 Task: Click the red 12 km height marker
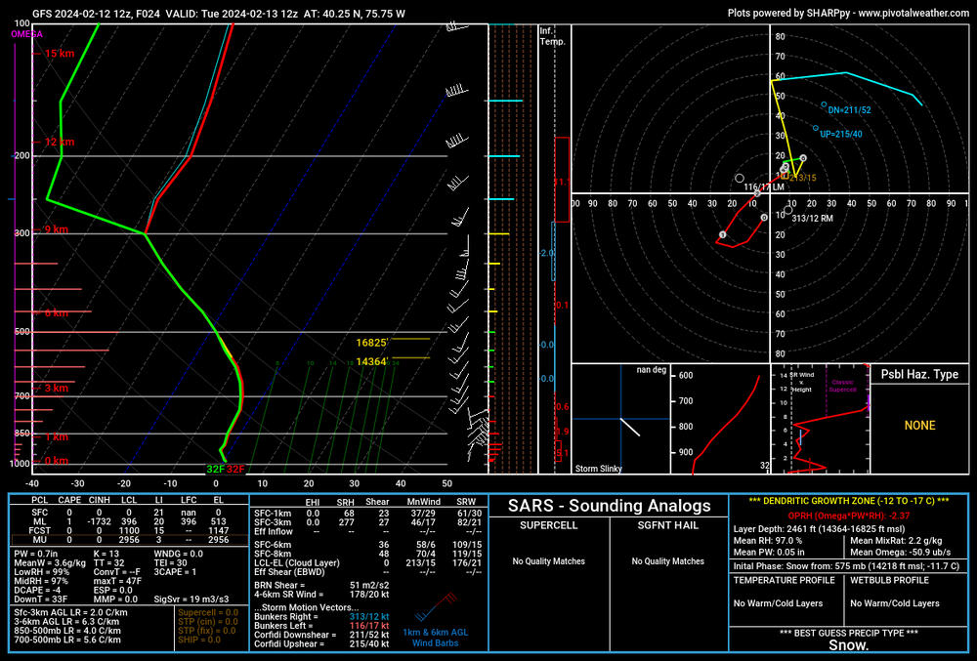click(x=60, y=142)
